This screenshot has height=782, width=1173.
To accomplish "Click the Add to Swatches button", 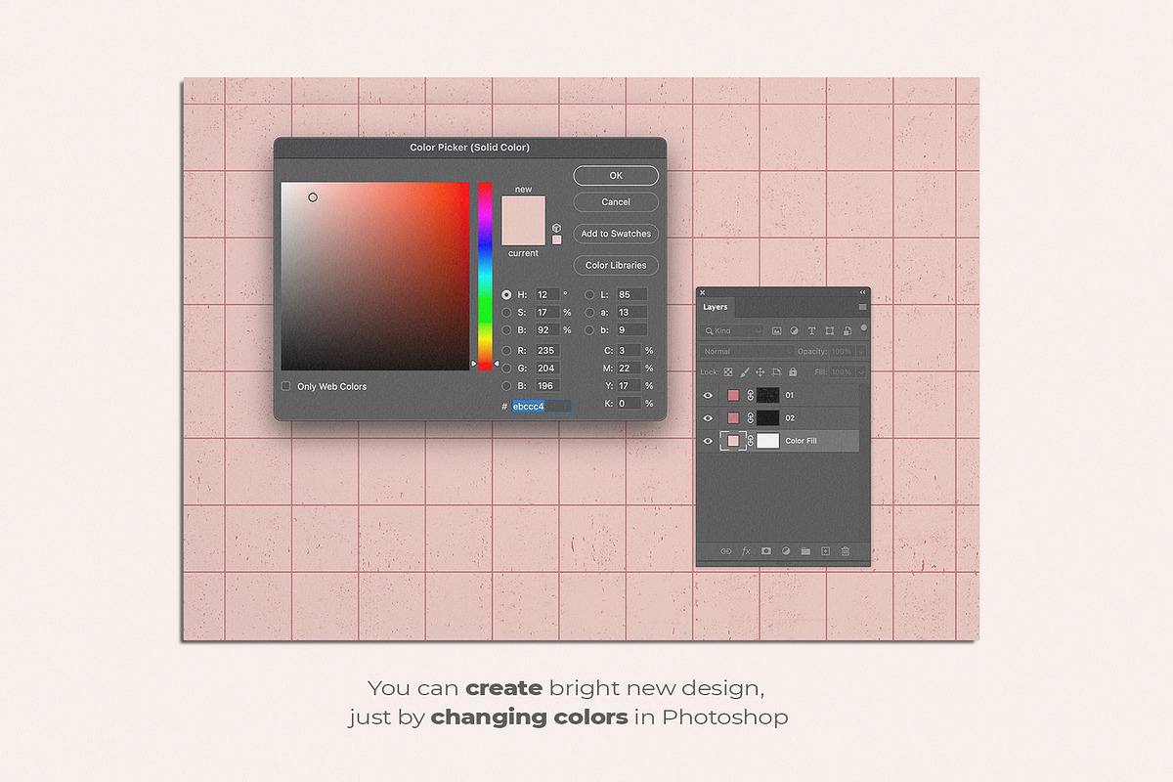I will [616, 234].
